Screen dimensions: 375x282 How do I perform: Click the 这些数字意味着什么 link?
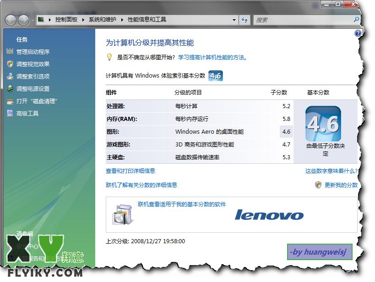(x=331, y=171)
